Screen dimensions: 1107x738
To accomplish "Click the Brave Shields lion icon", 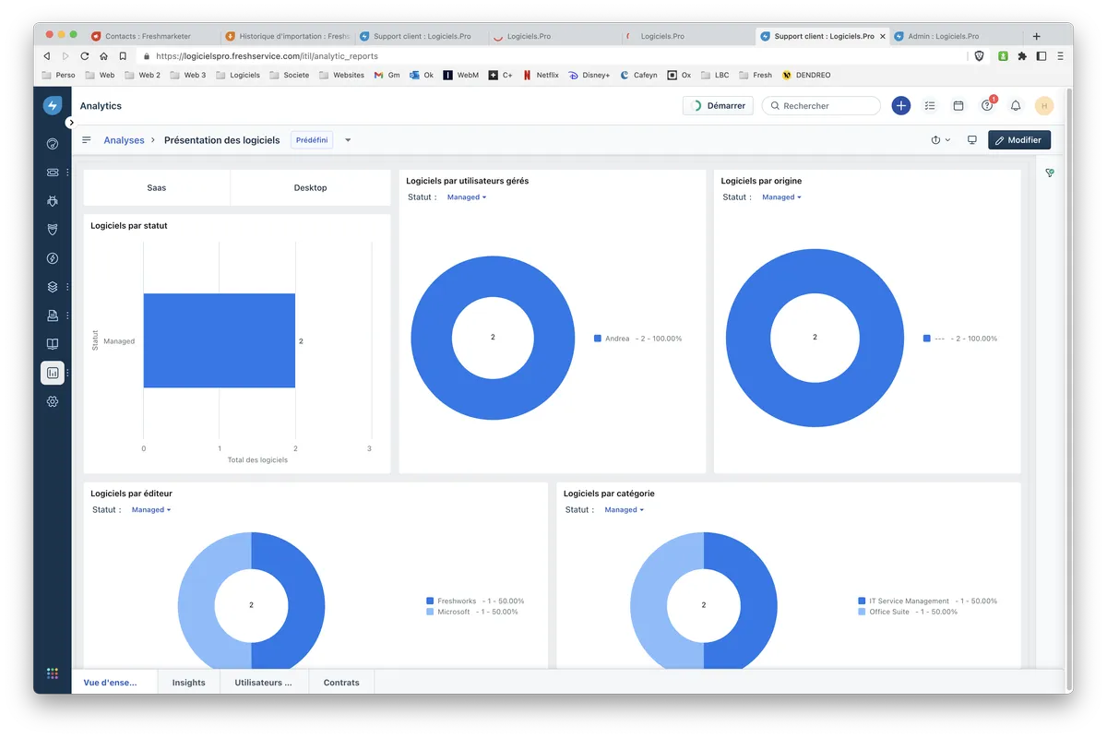I will coord(980,56).
